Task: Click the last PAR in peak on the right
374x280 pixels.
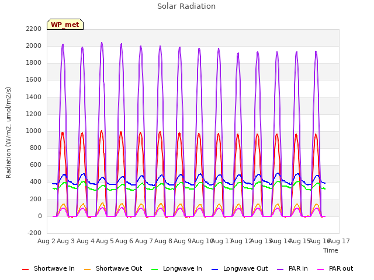Action: point(316,52)
